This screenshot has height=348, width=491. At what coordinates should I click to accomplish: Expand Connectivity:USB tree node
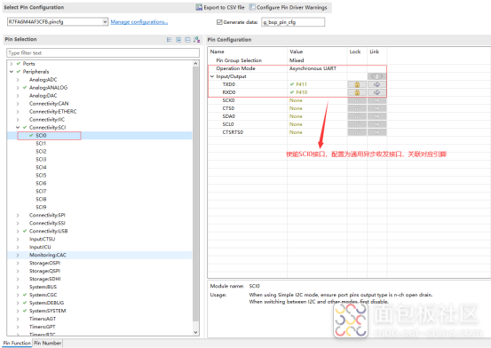pyautogui.click(x=18, y=231)
